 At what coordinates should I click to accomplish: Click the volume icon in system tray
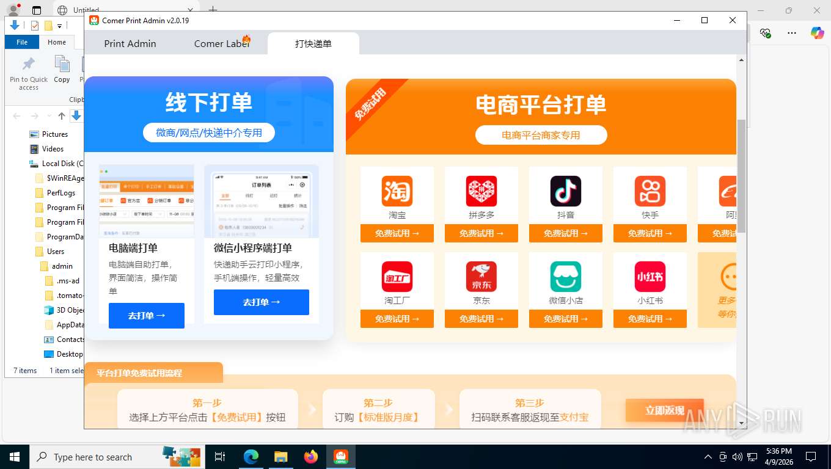738,457
